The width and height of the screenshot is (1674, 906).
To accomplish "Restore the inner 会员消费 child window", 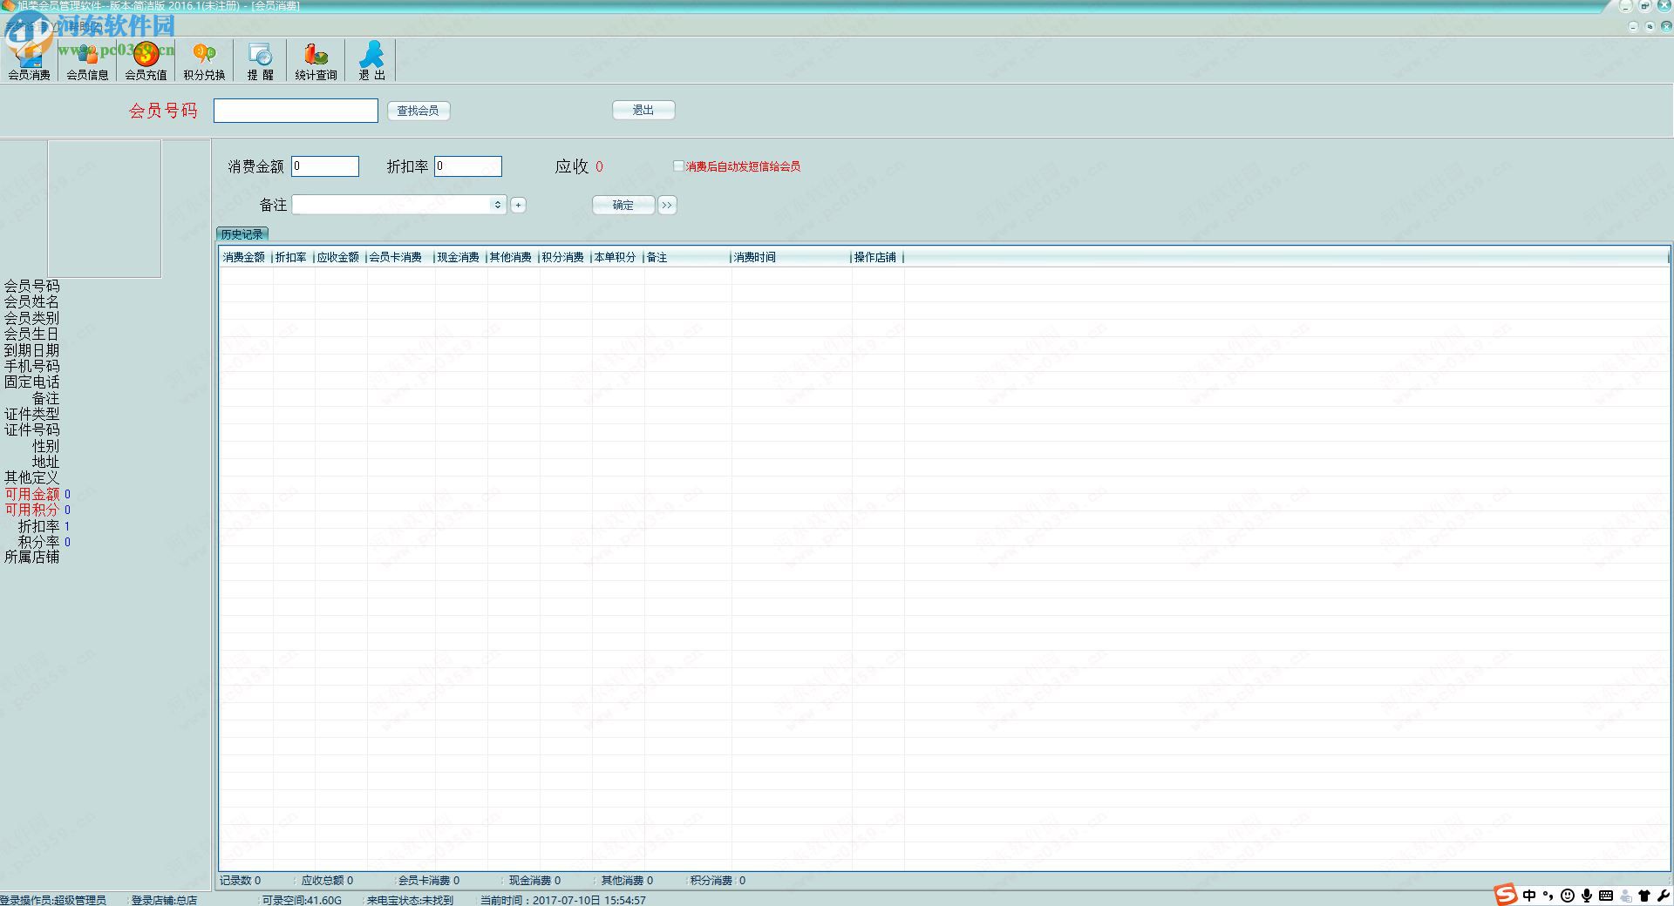I will pos(1650,26).
